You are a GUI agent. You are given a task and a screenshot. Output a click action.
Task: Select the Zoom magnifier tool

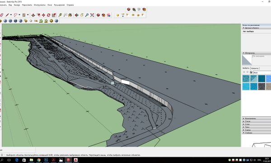click(x=87, y=15)
